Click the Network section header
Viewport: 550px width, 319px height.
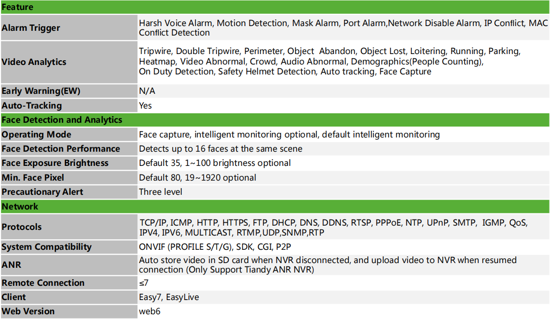[x=275, y=207]
